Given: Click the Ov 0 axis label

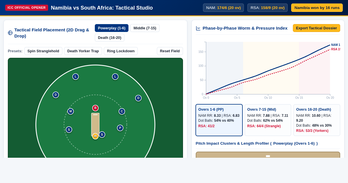Looking at the screenshot, I should click(206, 98).
